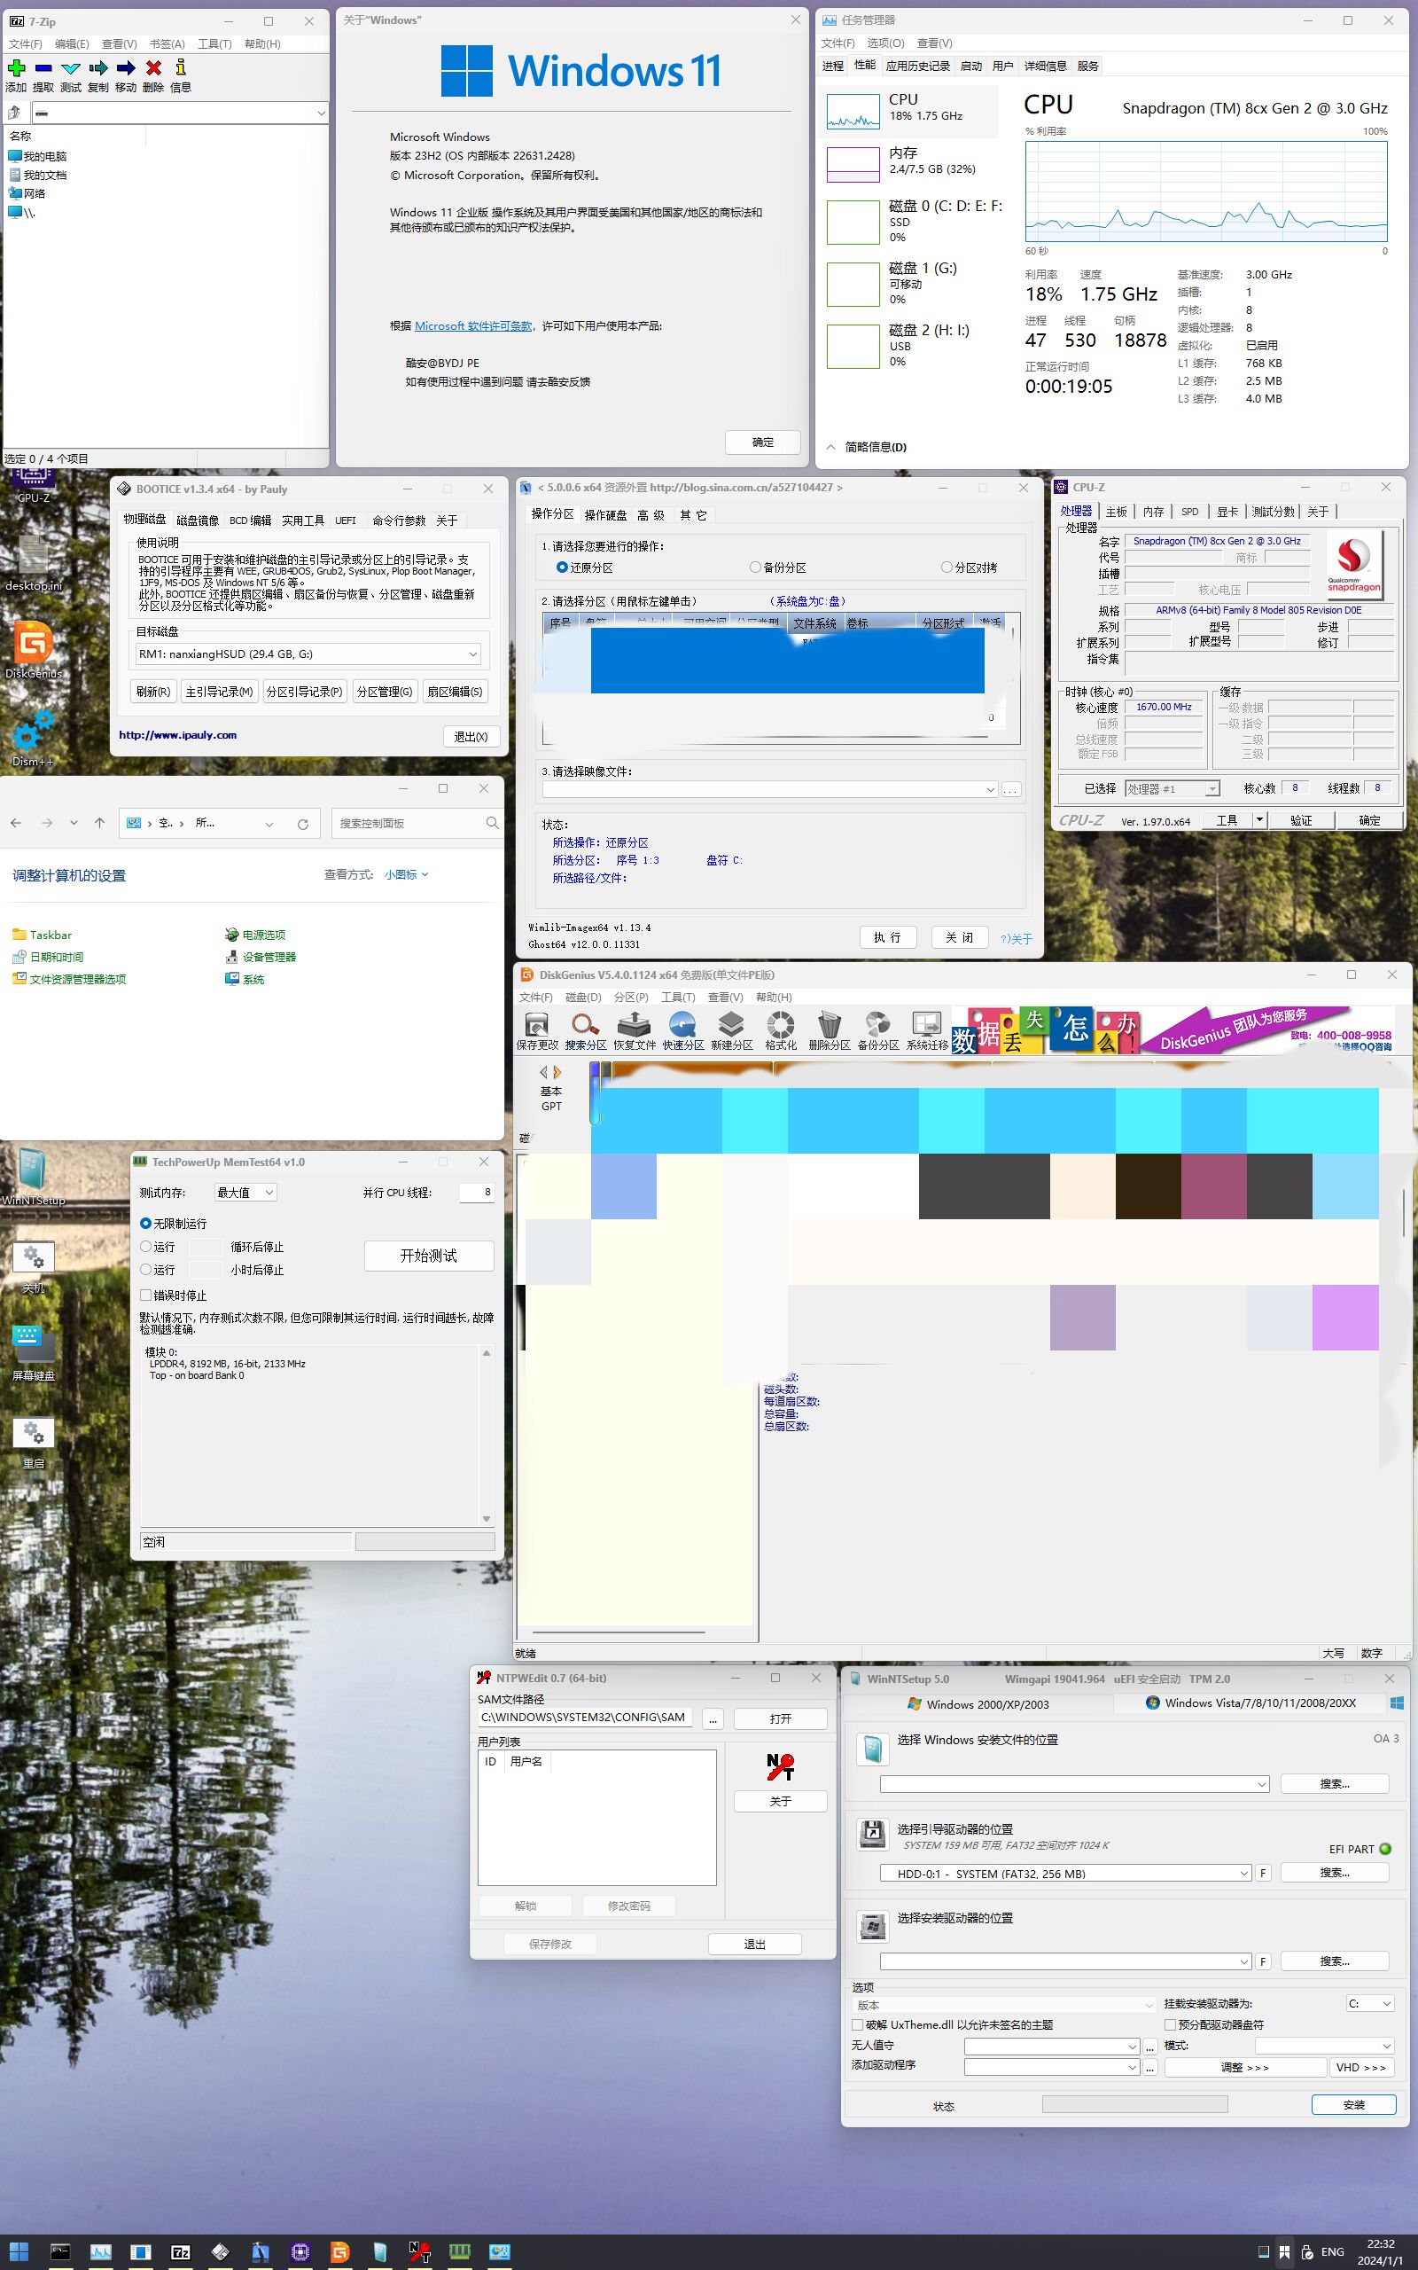Viewport: 1418px width, 2270px height.
Task: Open WinNTSetup boot drive HDD-0:1 dropdown
Action: (x=1065, y=1874)
